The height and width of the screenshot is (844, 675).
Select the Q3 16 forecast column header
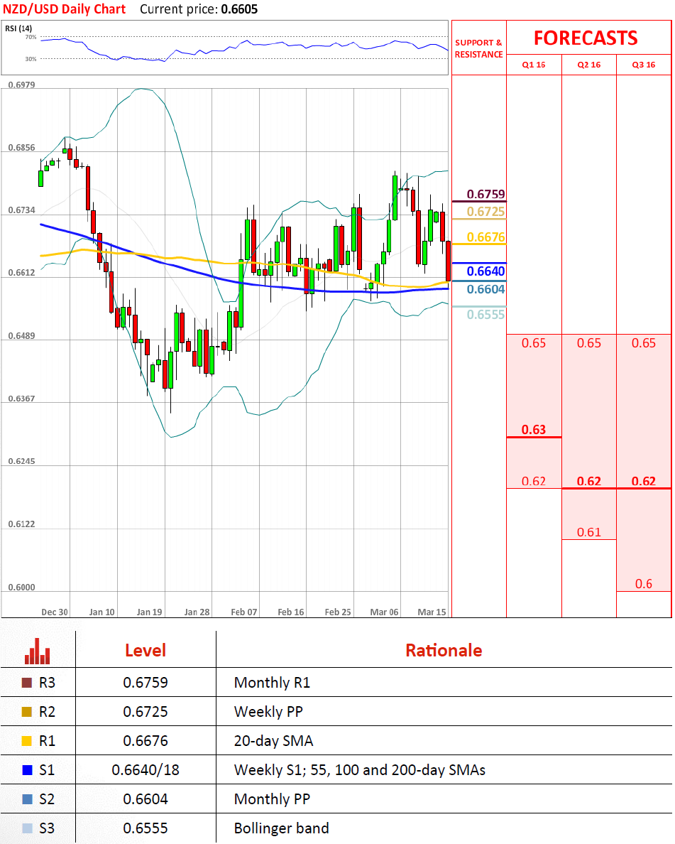coord(644,65)
